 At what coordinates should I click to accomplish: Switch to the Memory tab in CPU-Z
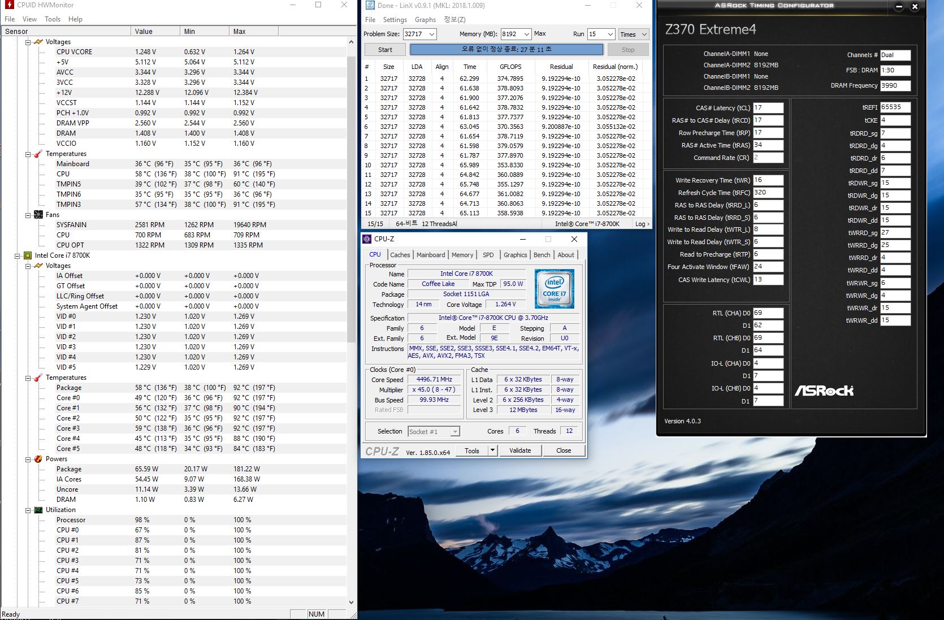coord(462,255)
